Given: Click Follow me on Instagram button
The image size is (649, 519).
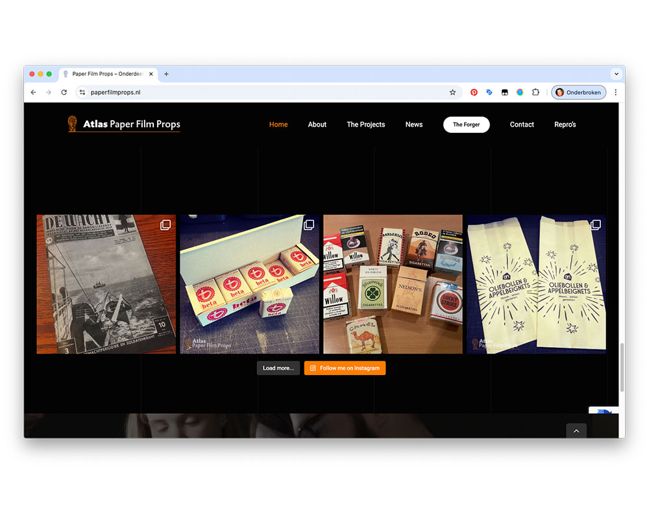Looking at the screenshot, I should tap(345, 368).
